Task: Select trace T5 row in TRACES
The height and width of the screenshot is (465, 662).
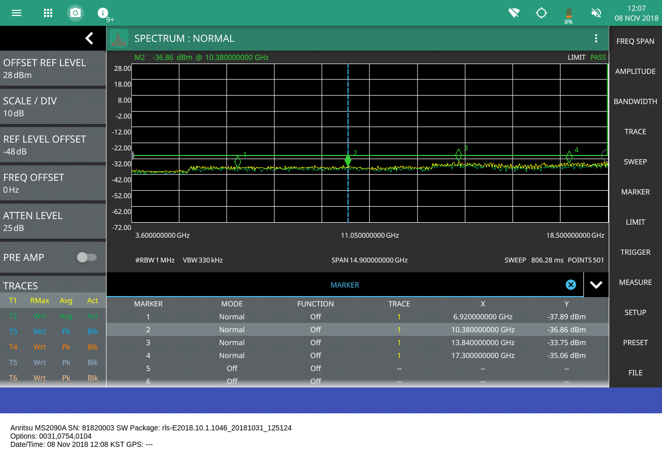Action: point(53,362)
